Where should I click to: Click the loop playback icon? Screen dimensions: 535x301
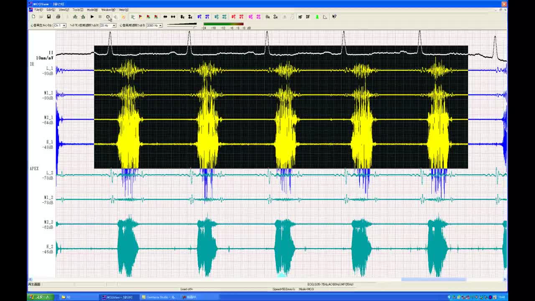pyautogui.click(x=108, y=17)
